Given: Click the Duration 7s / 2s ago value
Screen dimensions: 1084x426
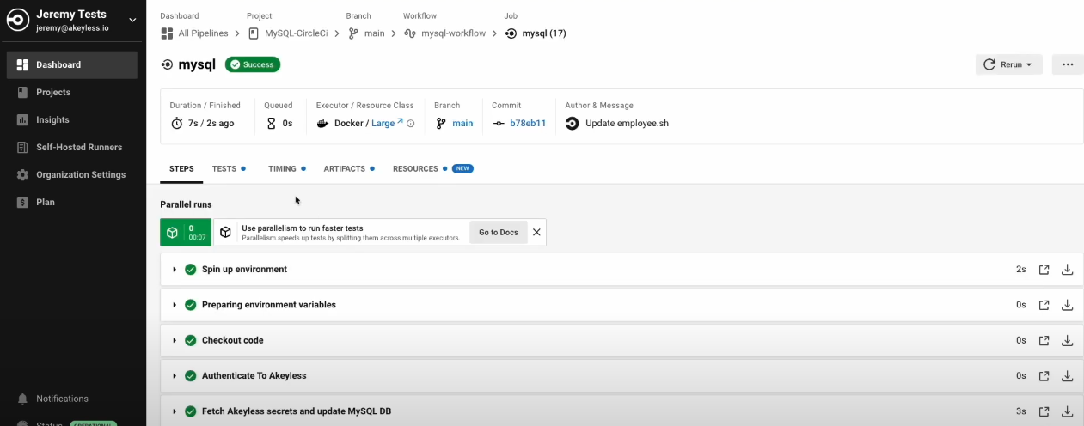Looking at the screenshot, I should tap(211, 123).
